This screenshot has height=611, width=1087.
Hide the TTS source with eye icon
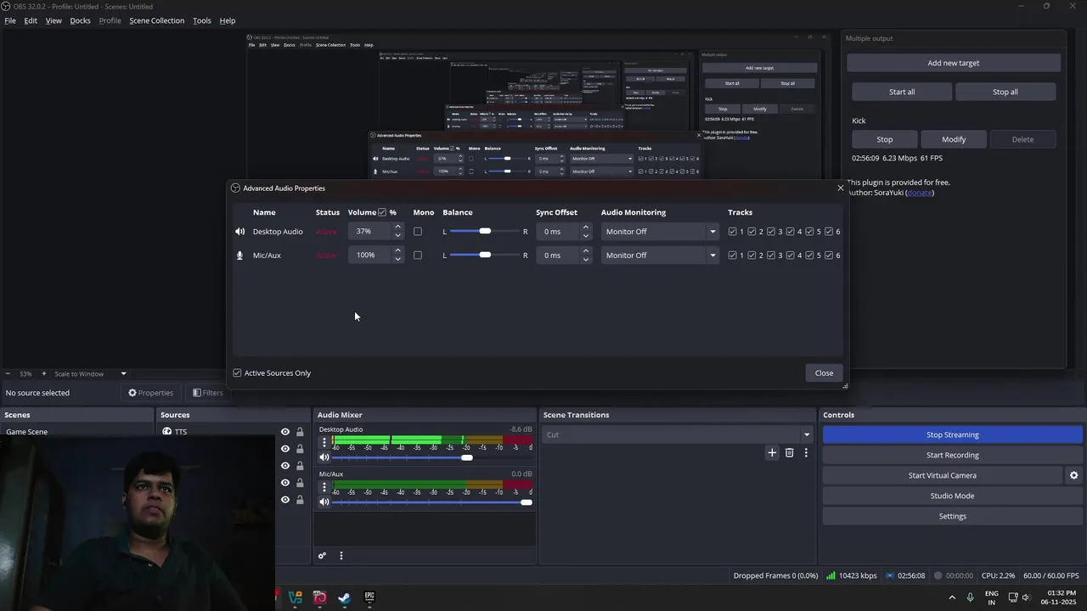click(x=285, y=432)
